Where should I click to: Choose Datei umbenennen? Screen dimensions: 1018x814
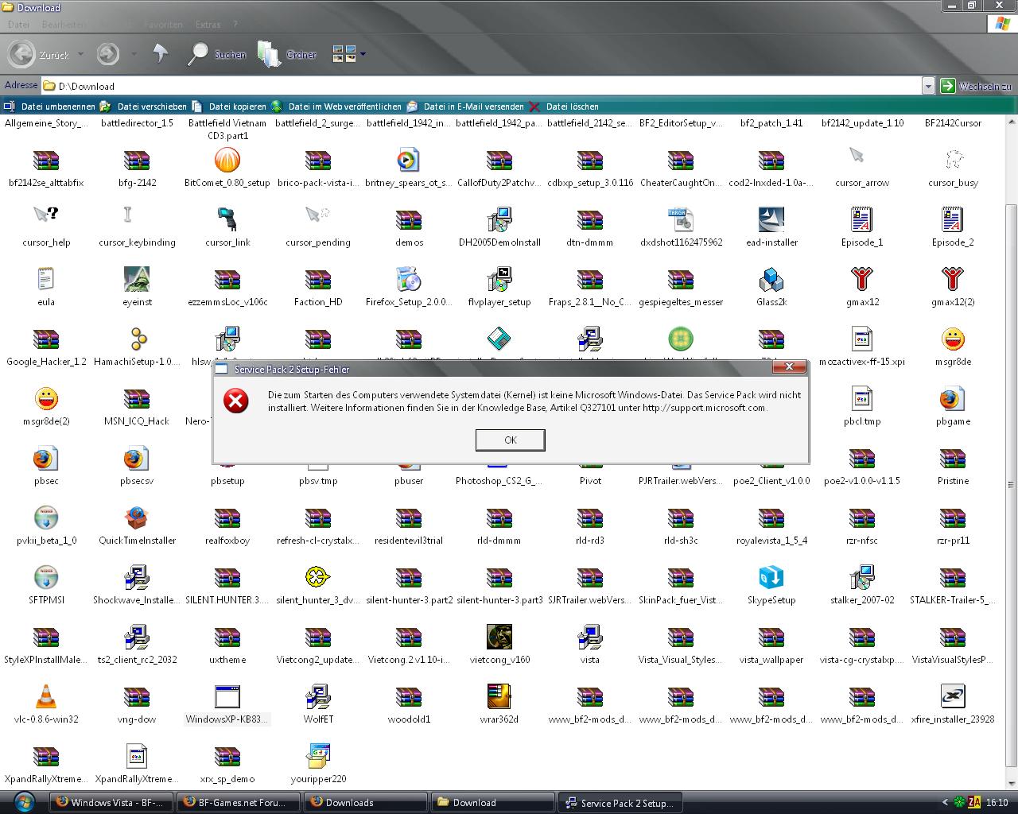point(49,107)
